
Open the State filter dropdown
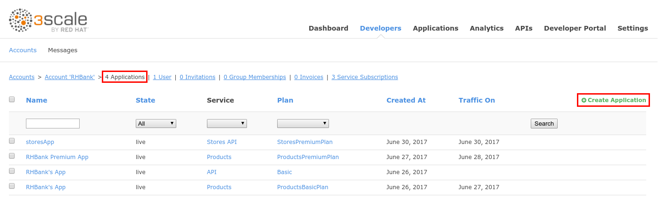point(156,123)
